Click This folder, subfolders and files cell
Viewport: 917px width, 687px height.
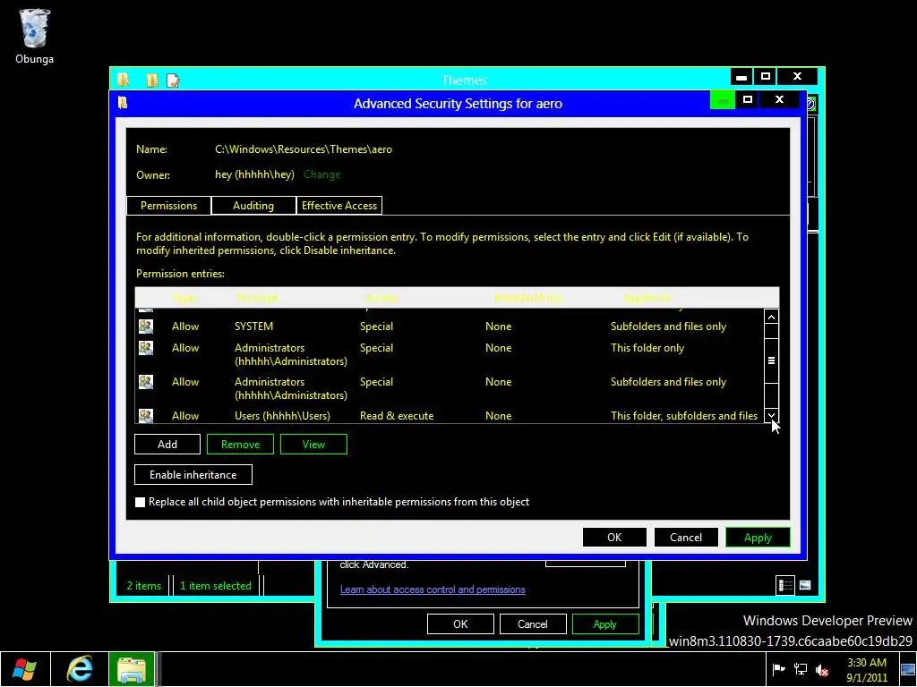684,415
